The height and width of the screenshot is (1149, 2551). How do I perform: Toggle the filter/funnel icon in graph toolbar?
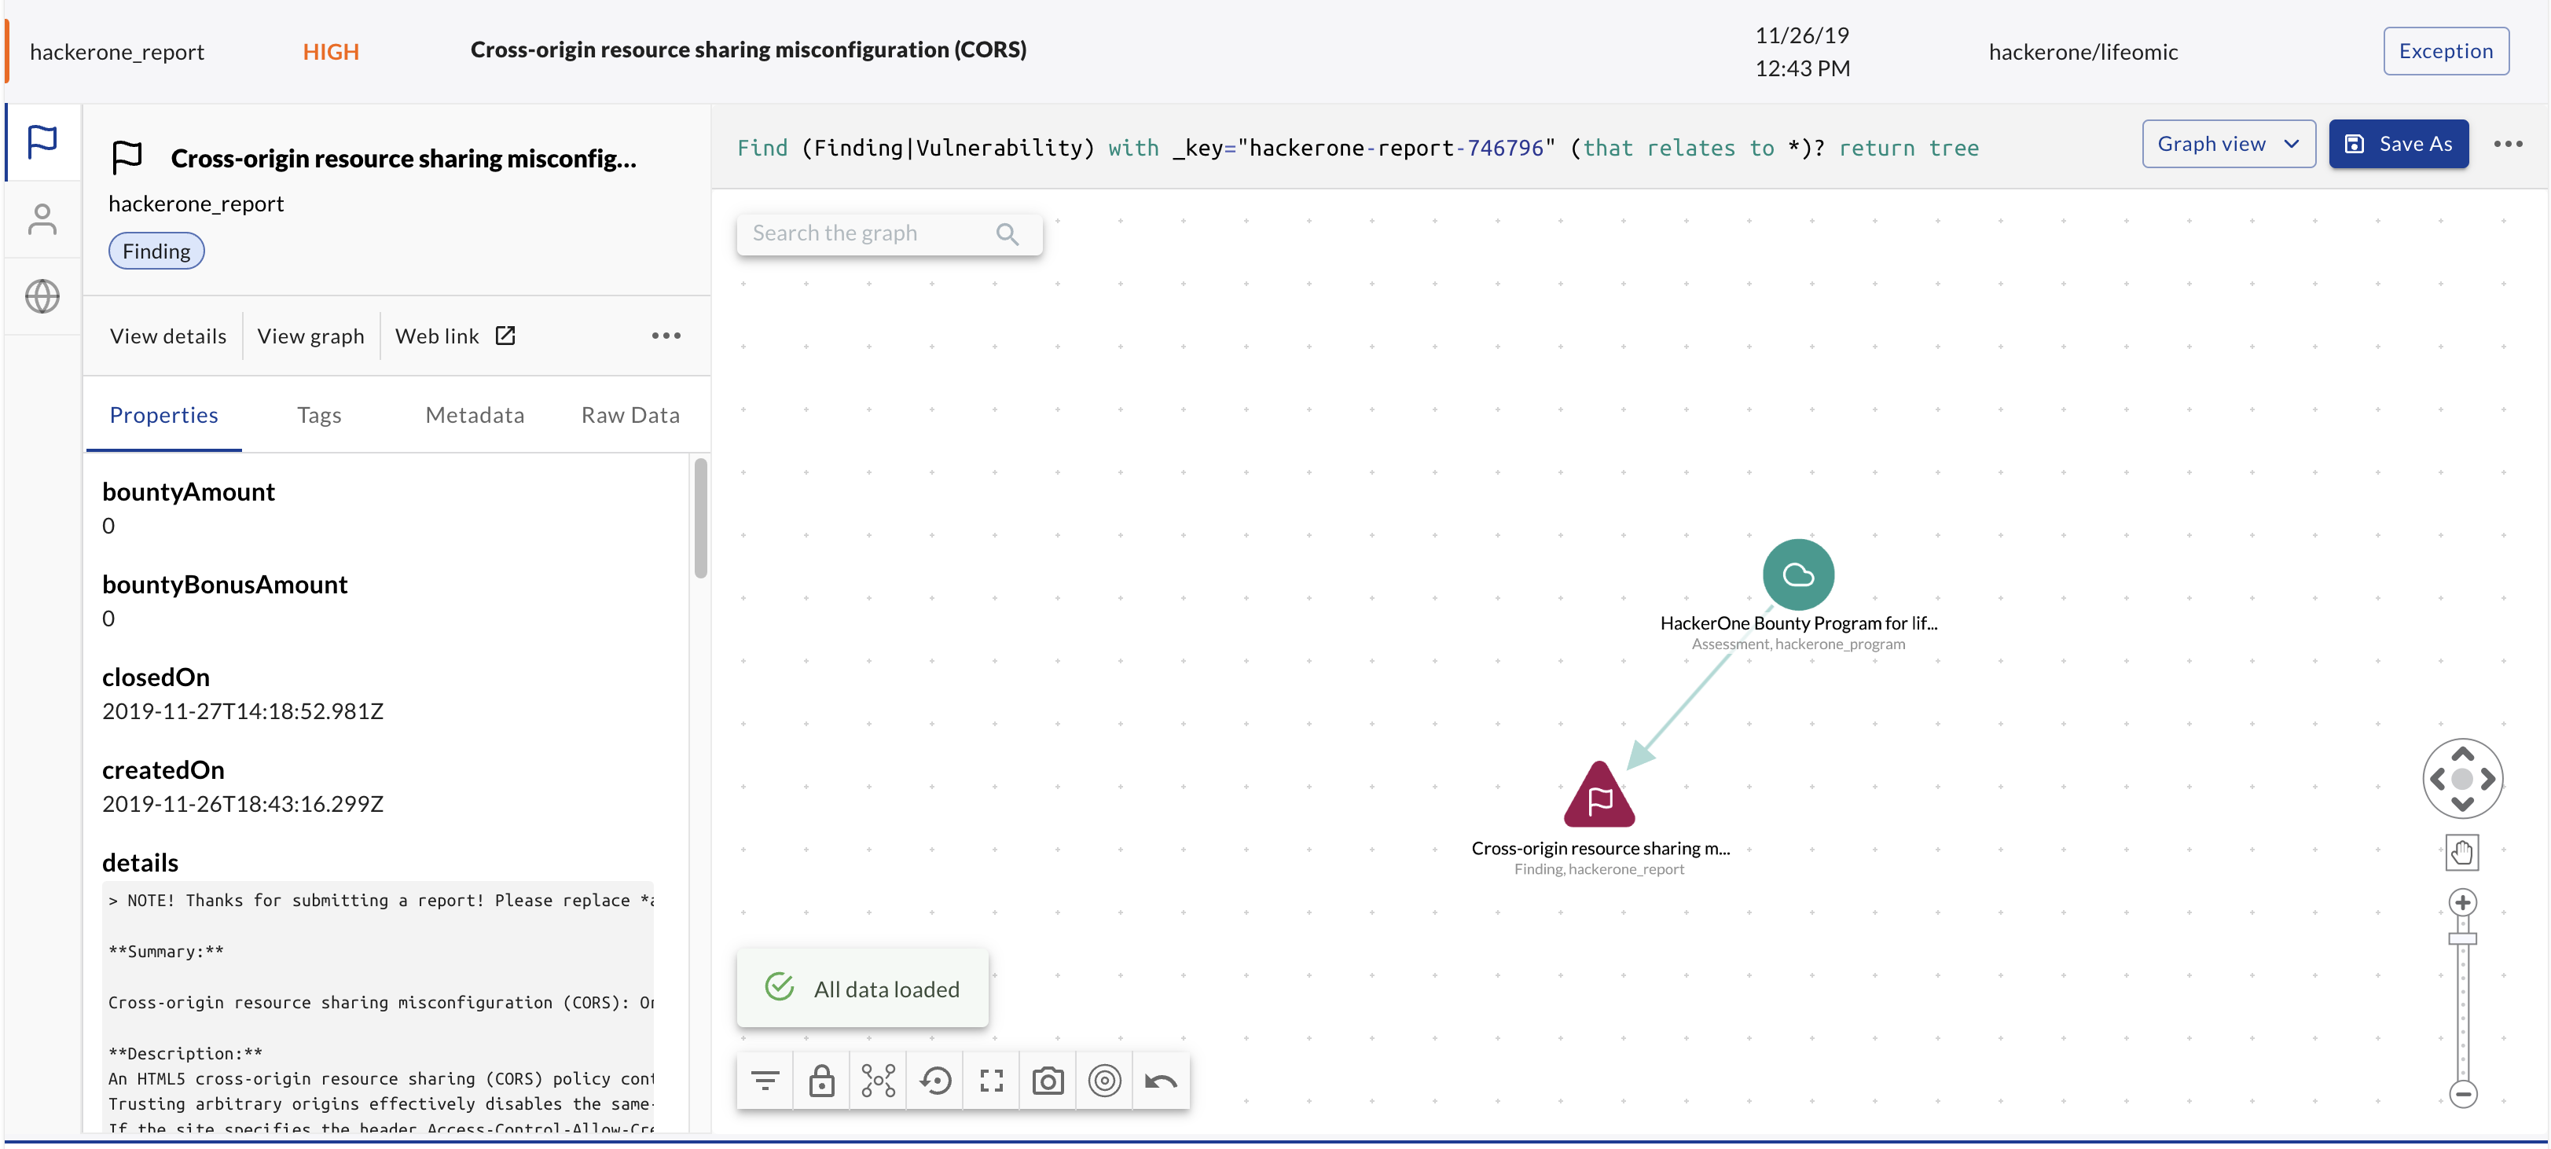coord(765,1079)
